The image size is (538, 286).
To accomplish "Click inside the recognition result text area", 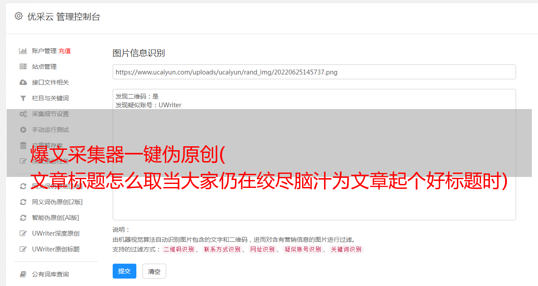I will click(x=314, y=154).
